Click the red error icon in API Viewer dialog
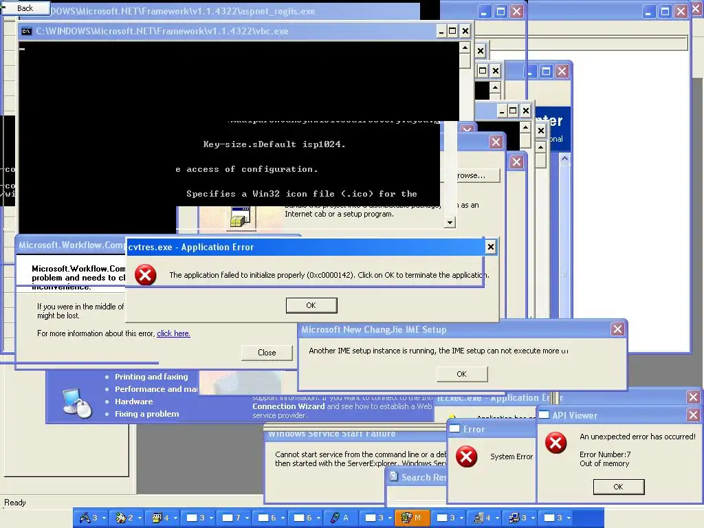 (x=555, y=443)
